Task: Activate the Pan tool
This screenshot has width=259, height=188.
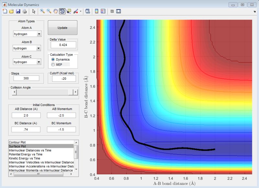Action: point(55,11)
